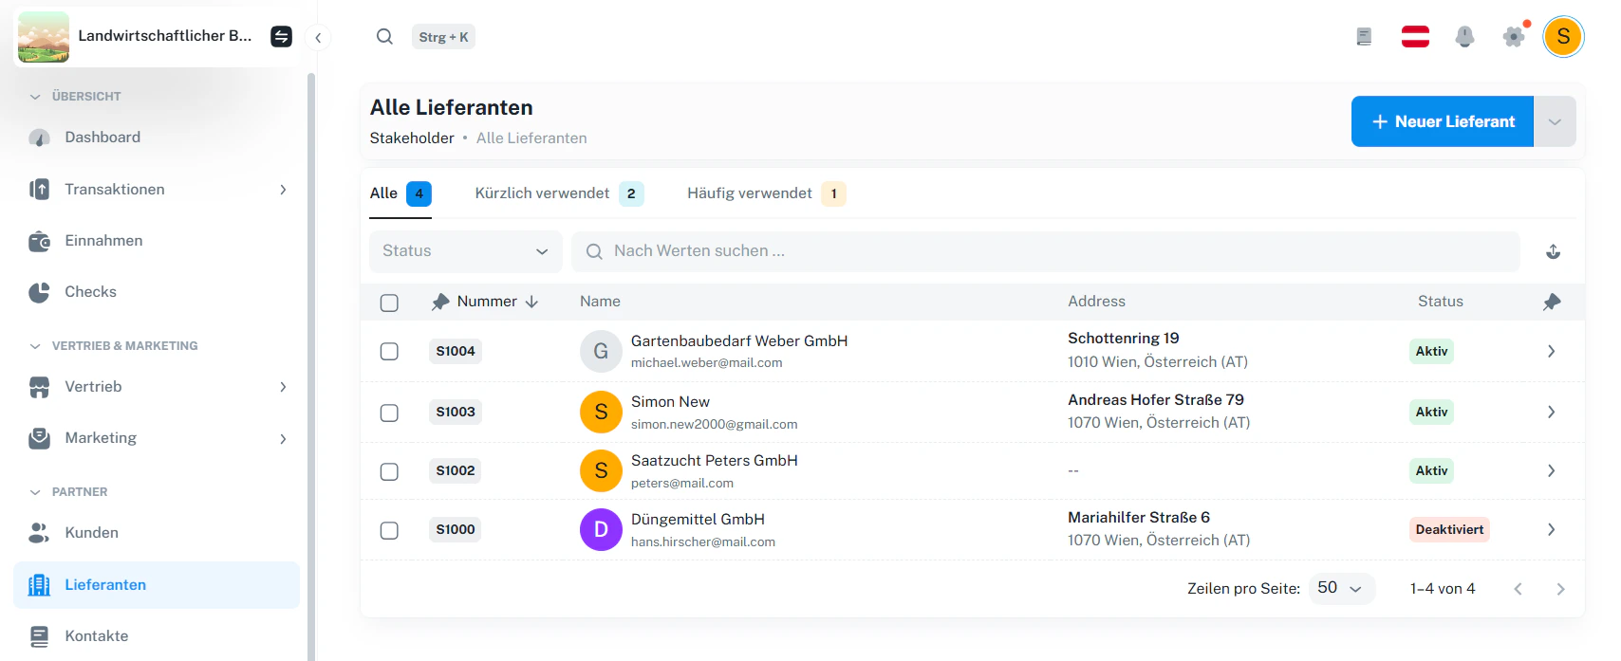This screenshot has width=1621, height=661.
Task: Click purple avatar D of Düngemittel GmbH
Action: (601, 529)
